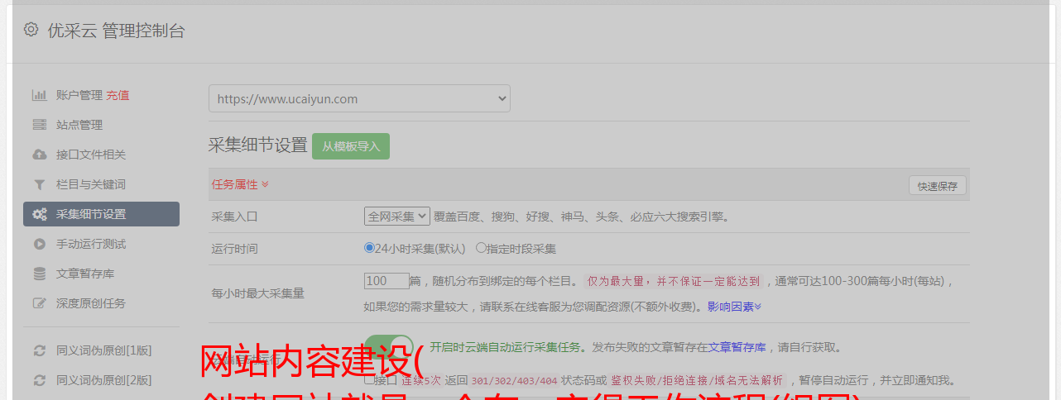The height and width of the screenshot is (400, 1061).
Task: Click the play icon for 手动运行测试
Action: coord(39,244)
